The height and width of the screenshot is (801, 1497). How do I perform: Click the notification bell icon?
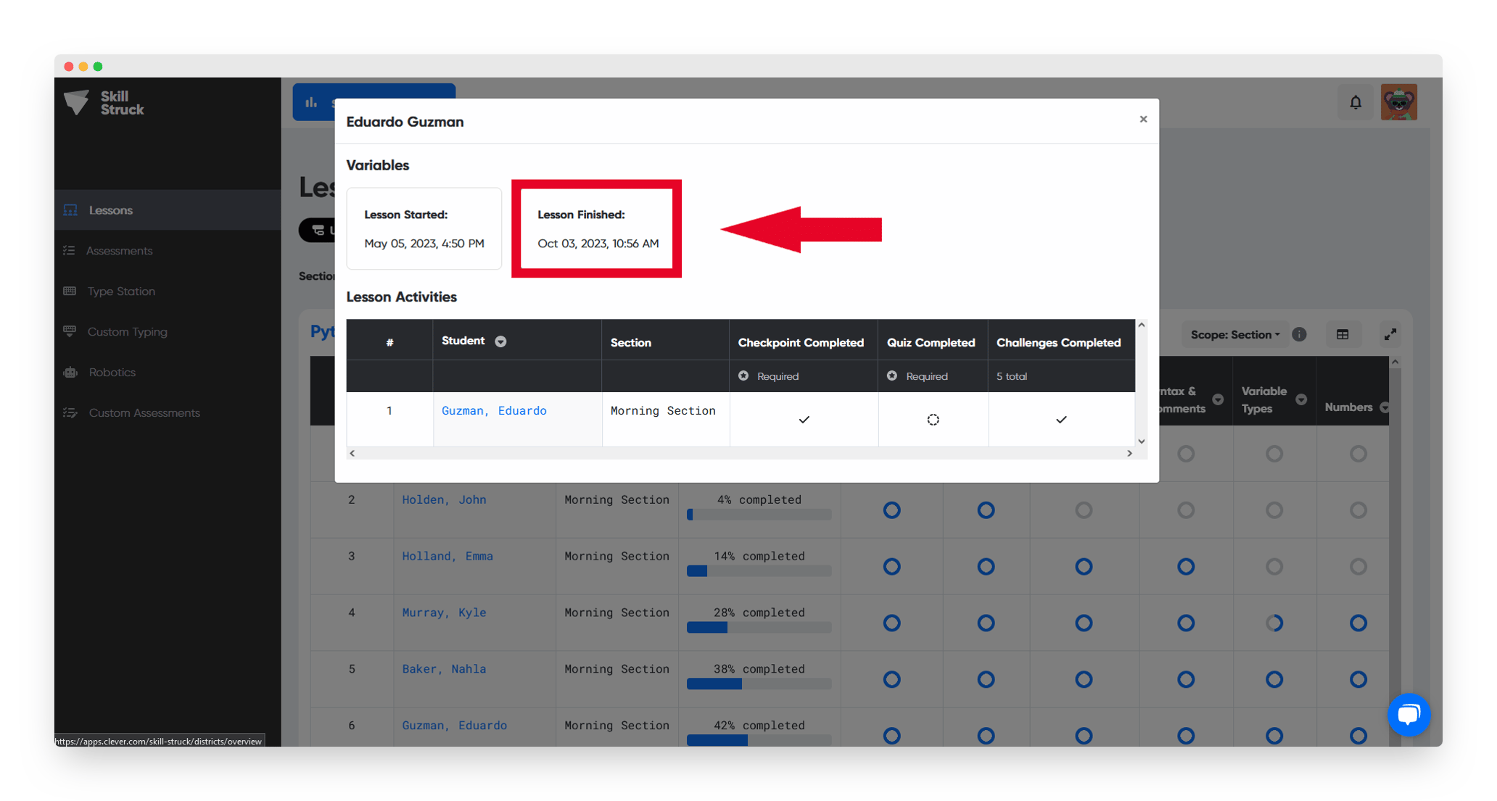(x=1355, y=102)
